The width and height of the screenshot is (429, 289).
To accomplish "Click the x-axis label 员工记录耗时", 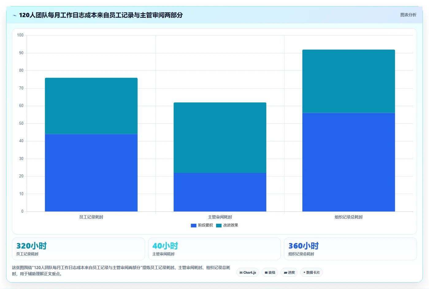I will coord(91,217).
